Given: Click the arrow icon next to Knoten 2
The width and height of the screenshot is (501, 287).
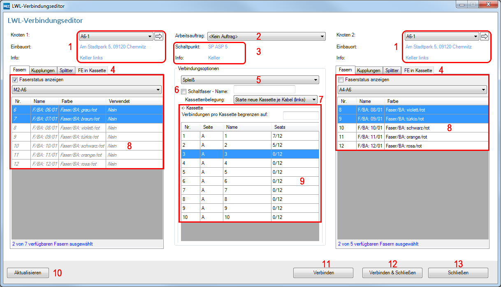Looking at the screenshot, I should (x=485, y=36).
